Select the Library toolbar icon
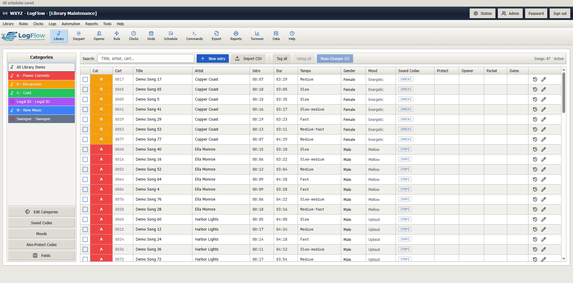Screen dimensions: 573x283 click(x=59, y=36)
